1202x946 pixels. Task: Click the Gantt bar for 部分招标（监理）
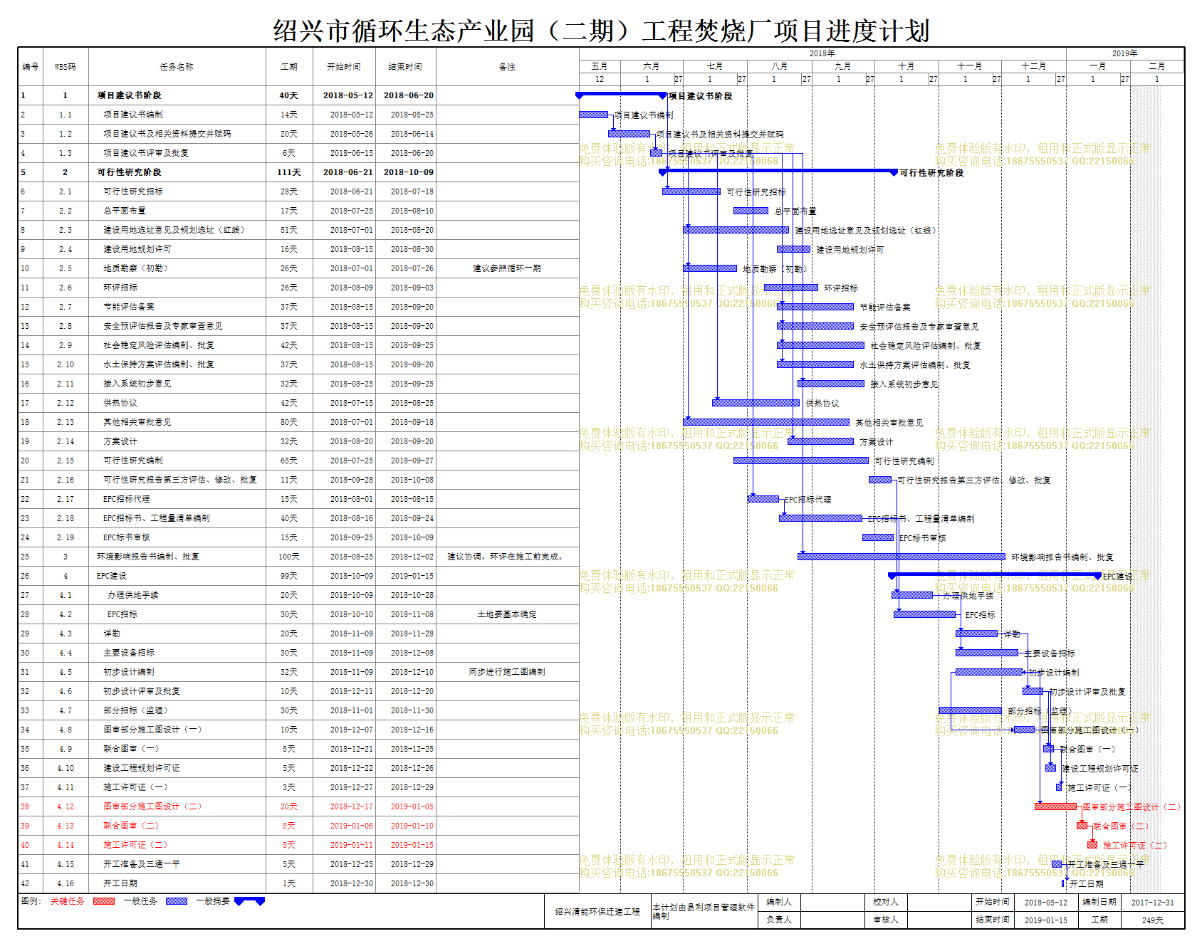971,710
